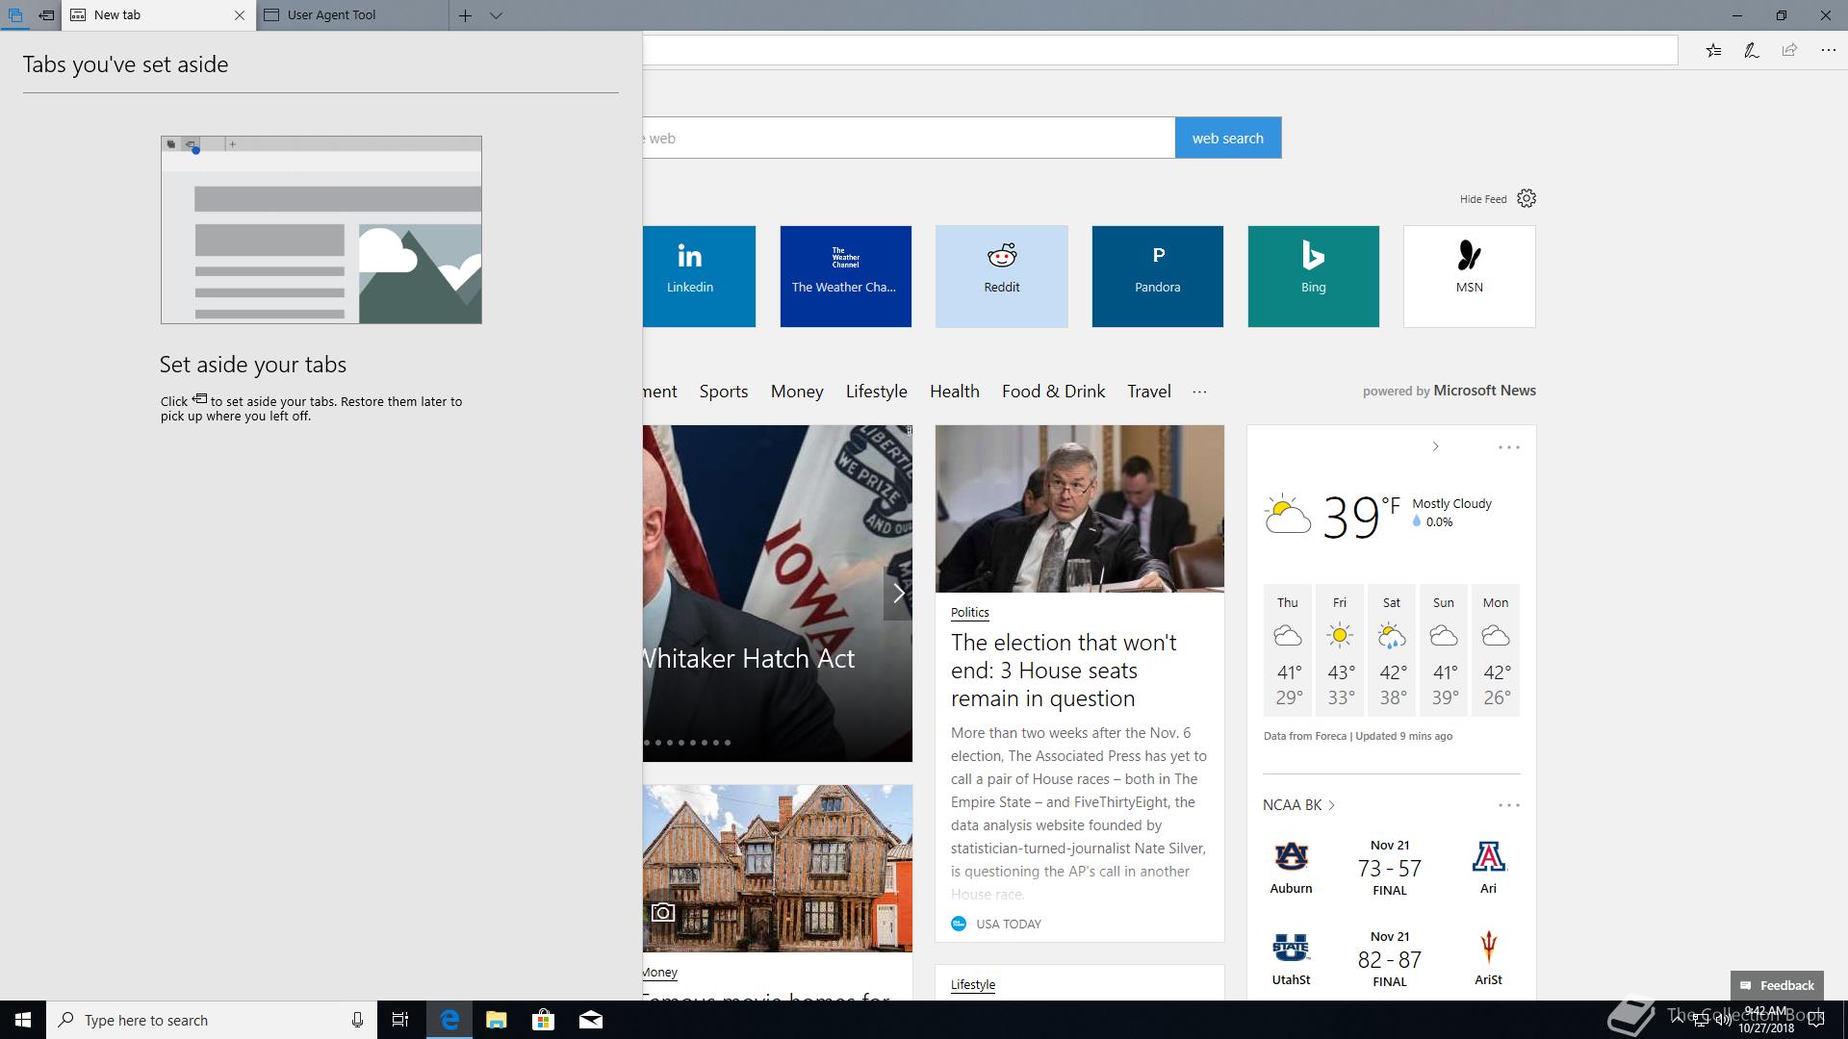1848x1039 pixels.
Task: Switch to User Agent Tool tab
Action: click(352, 15)
